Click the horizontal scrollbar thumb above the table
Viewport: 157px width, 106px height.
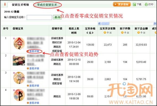tap(105, 23)
